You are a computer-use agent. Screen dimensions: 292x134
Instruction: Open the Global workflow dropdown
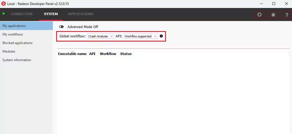100,36
